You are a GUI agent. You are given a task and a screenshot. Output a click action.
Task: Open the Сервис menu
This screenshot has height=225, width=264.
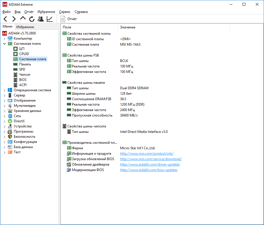tap(65, 12)
